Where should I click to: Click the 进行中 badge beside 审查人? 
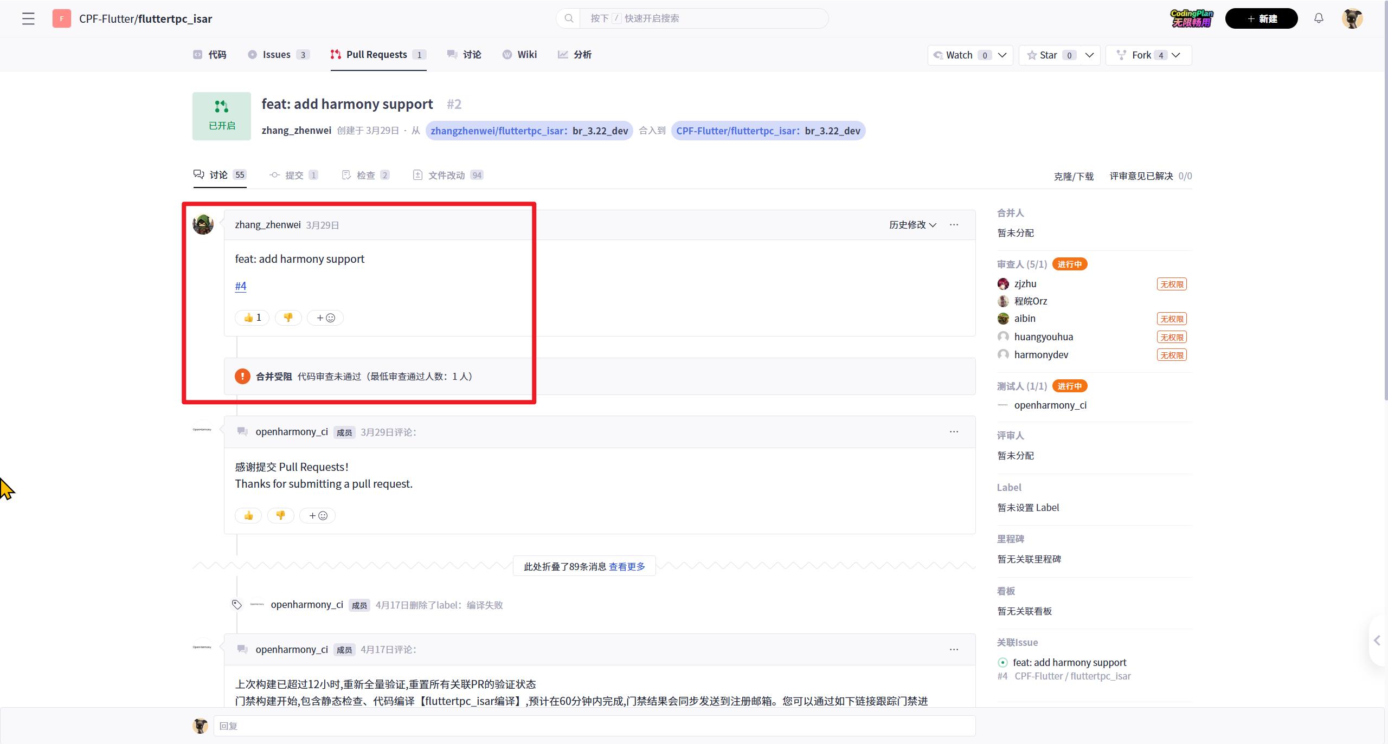tap(1069, 264)
